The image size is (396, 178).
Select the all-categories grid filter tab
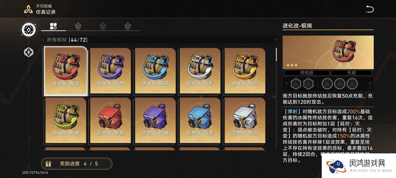click(x=53, y=26)
